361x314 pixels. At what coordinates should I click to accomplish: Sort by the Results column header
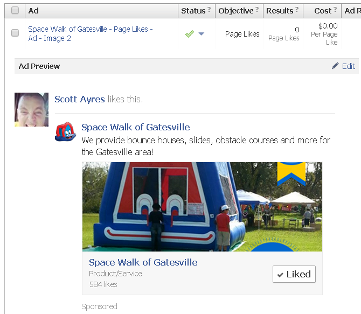point(283,11)
